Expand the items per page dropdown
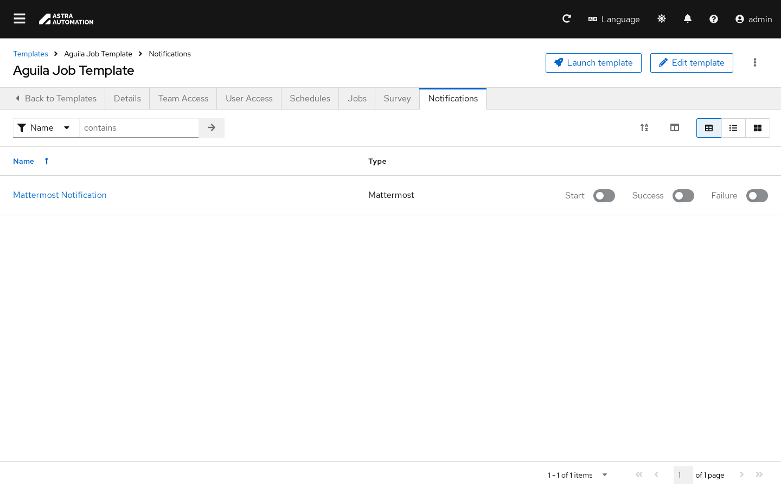 coord(604,475)
